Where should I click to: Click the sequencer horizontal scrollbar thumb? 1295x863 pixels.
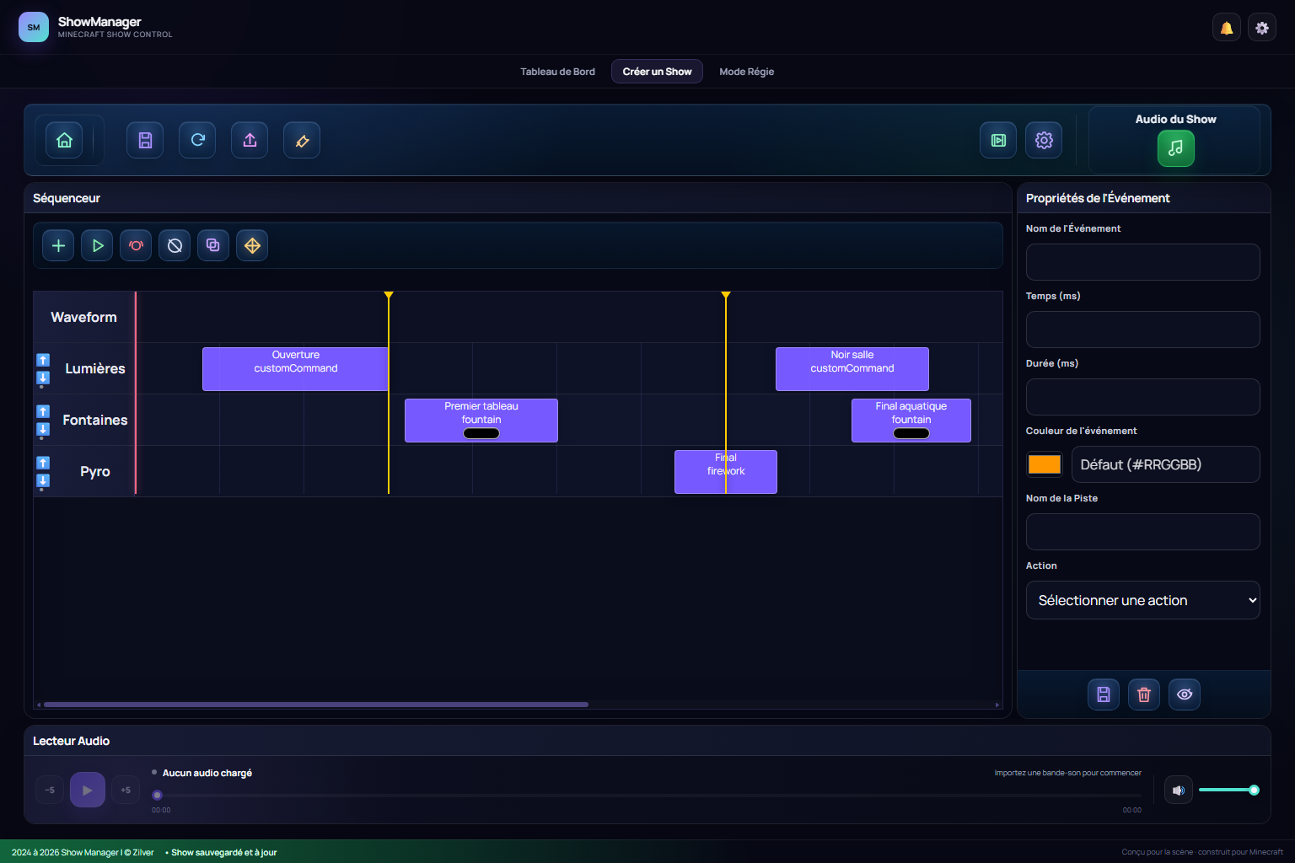coord(316,705)
